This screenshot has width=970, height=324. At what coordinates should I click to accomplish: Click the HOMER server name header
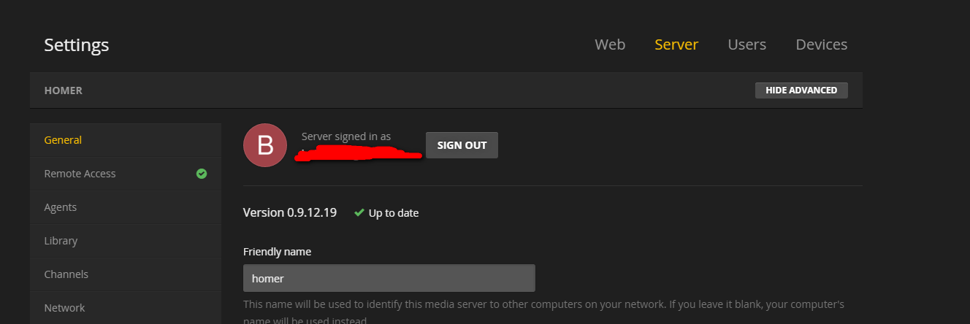pyautogui.click(x=64, y=90)
